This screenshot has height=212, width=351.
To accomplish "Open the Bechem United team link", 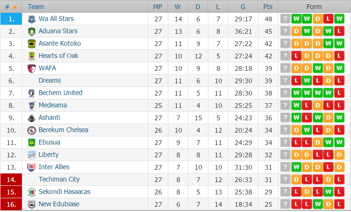I will tap(61, 93).
